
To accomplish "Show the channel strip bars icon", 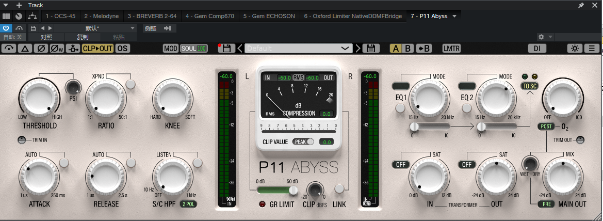I will pyautogui.click(x=6, y=16).
